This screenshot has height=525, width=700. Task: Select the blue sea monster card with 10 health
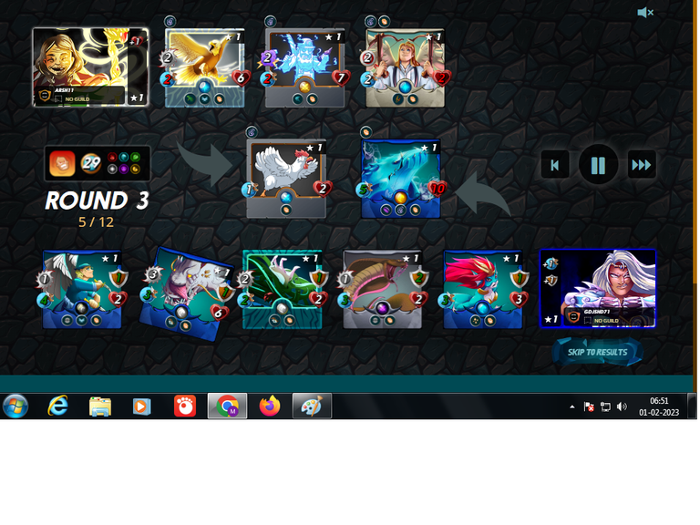(400, 179)
